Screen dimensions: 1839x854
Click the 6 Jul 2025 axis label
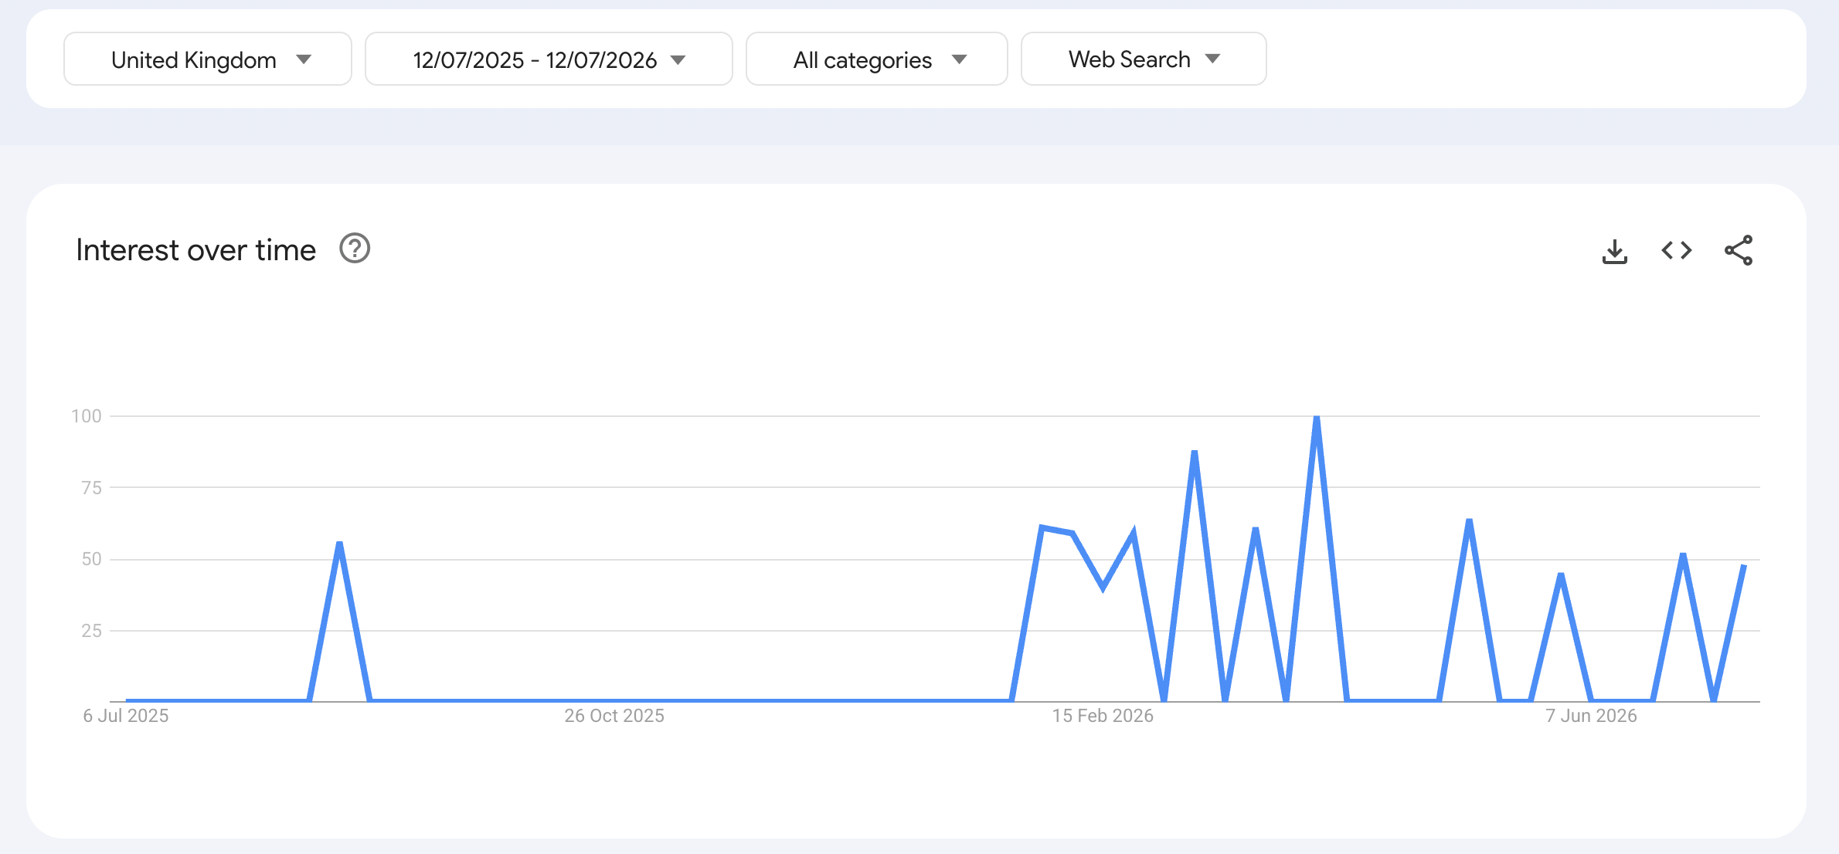[126, 716]
